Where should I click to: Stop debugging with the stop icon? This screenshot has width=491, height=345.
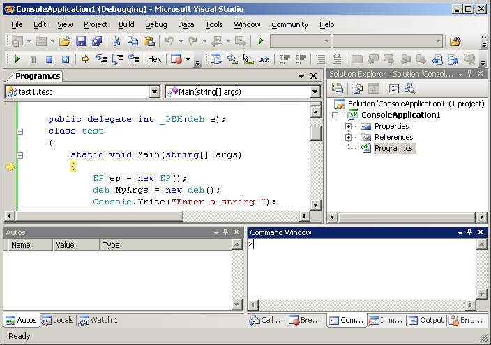[49, 60]
